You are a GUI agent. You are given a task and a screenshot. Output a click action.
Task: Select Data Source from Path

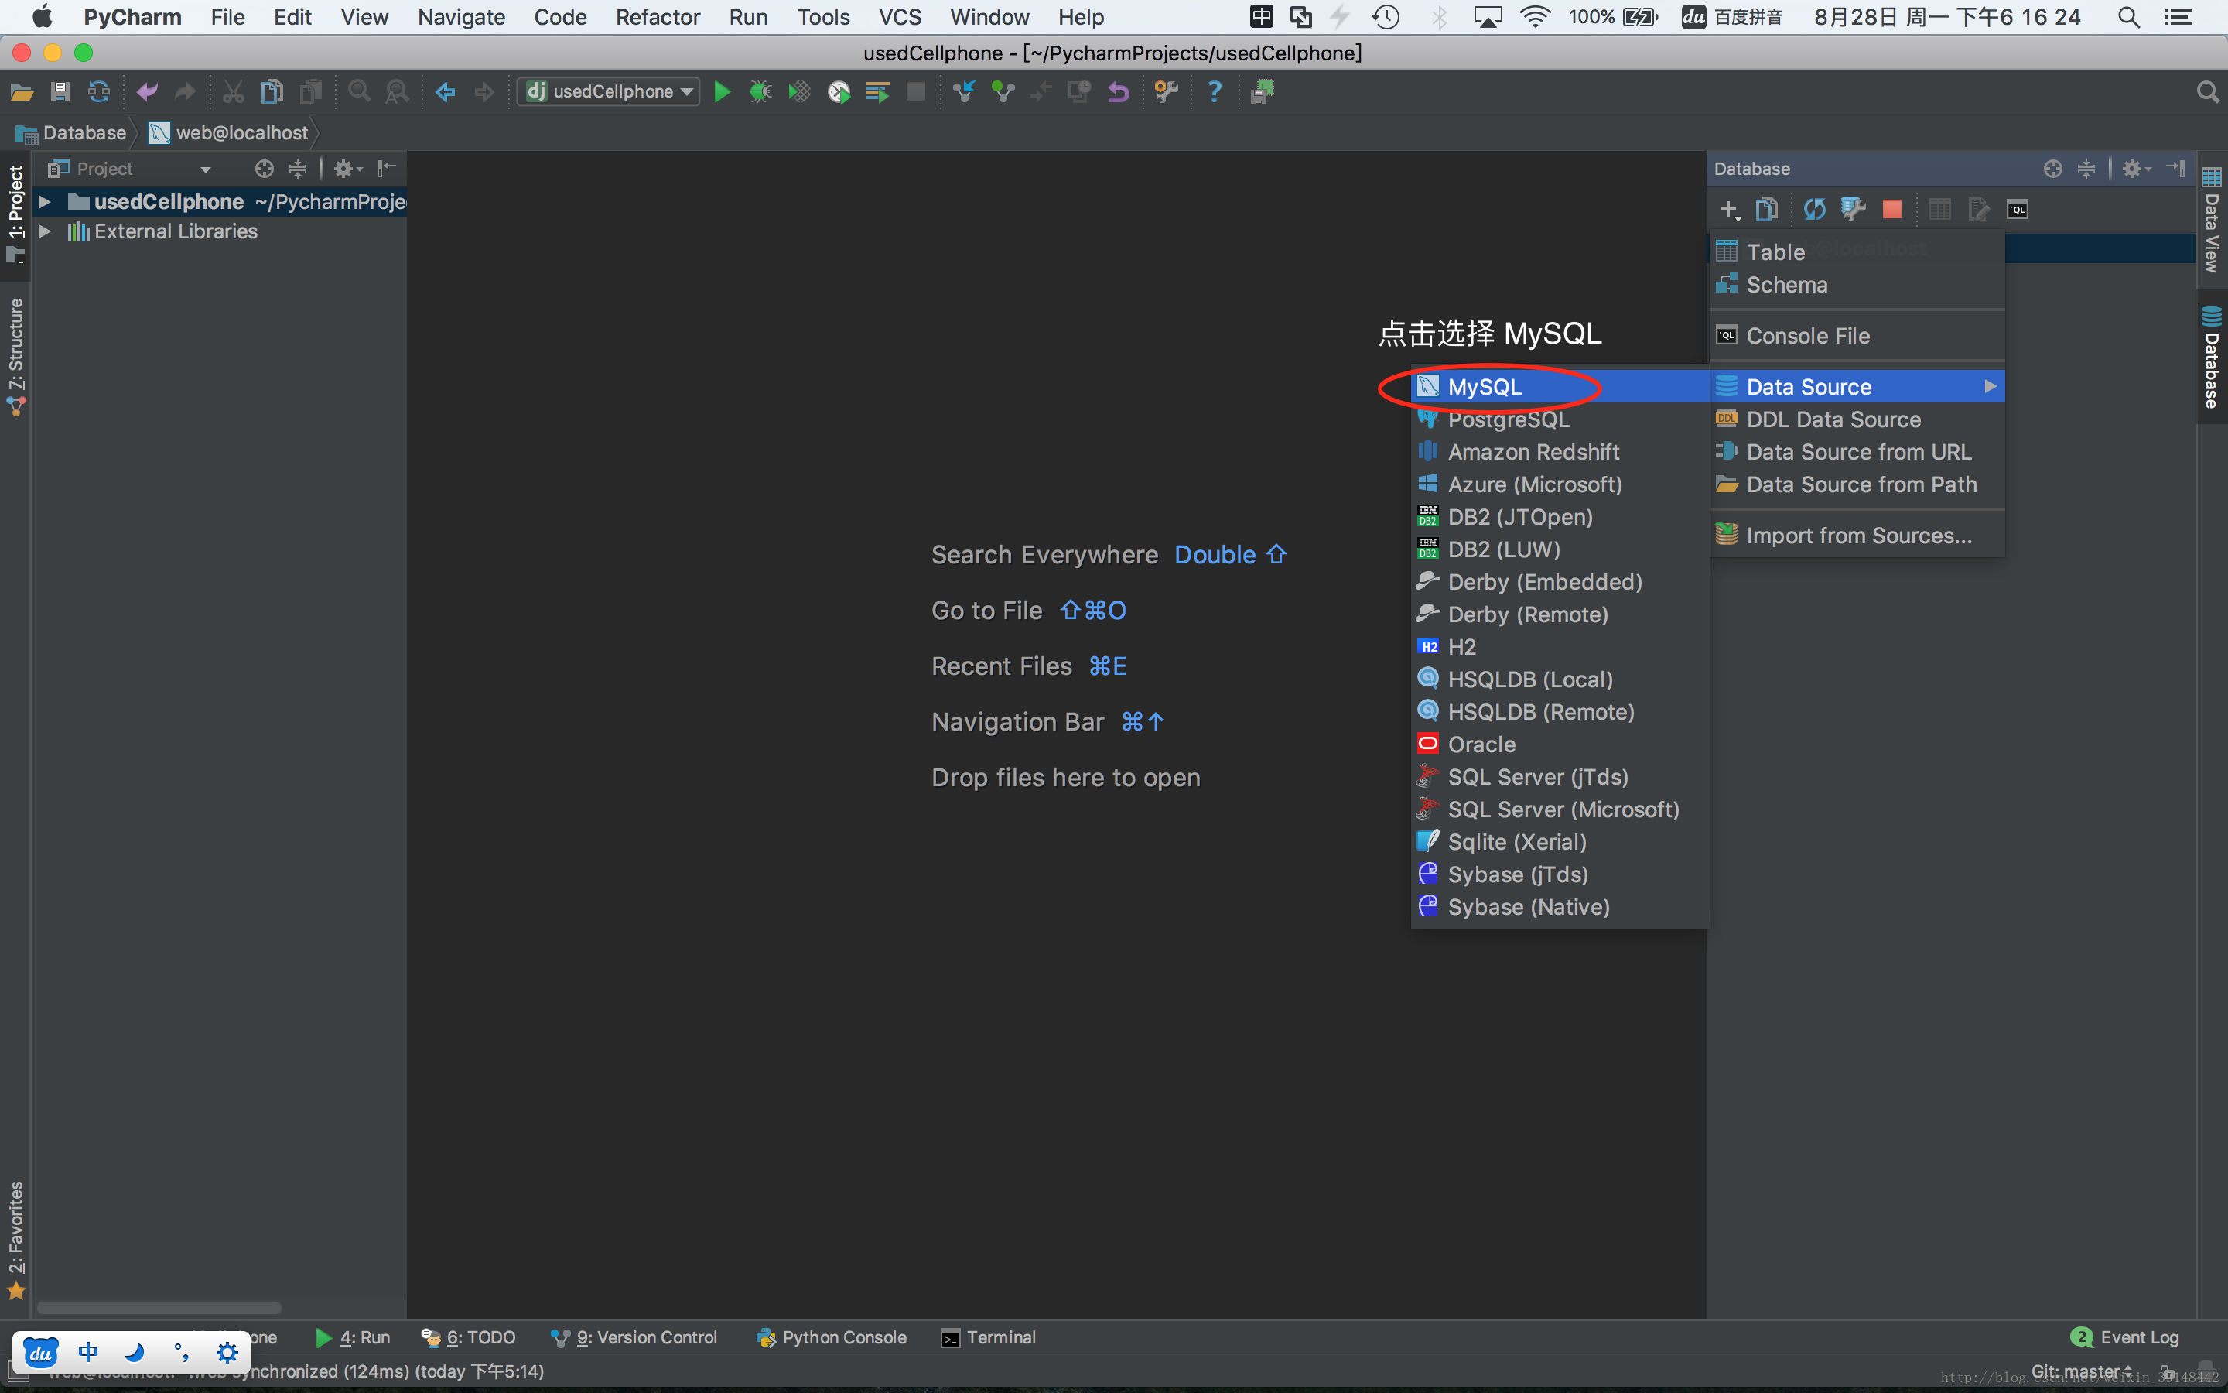pos(1857,484)
